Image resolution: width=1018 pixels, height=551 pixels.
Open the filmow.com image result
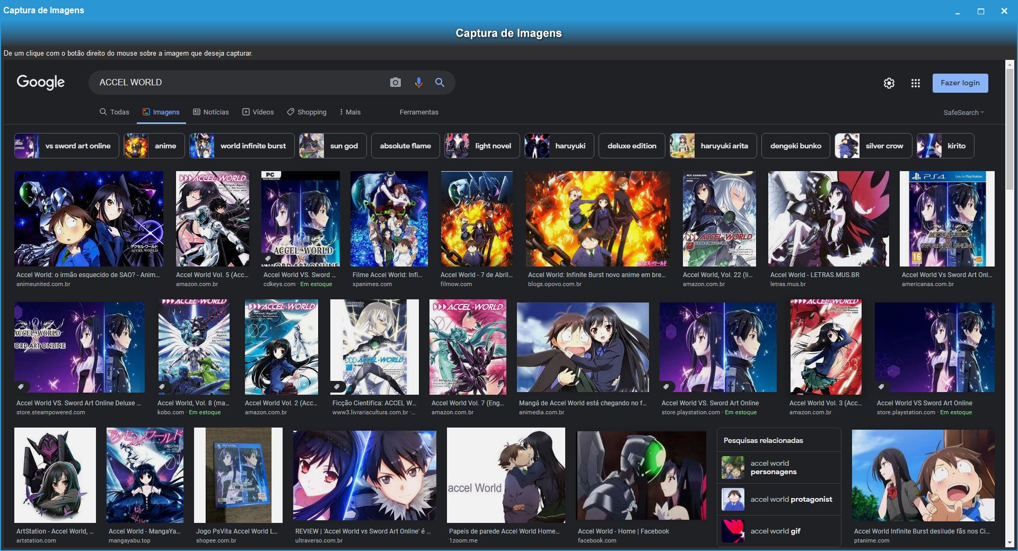[477, 219]
